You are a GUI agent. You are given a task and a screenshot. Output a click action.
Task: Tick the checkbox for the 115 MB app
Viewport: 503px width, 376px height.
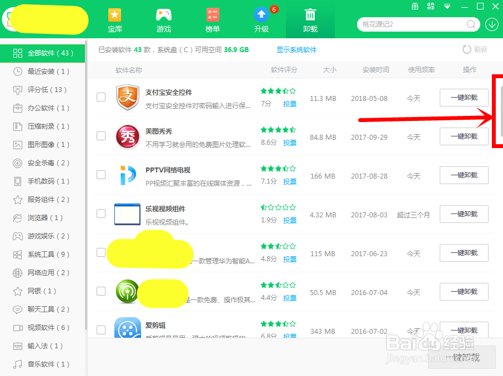[101, 252]
